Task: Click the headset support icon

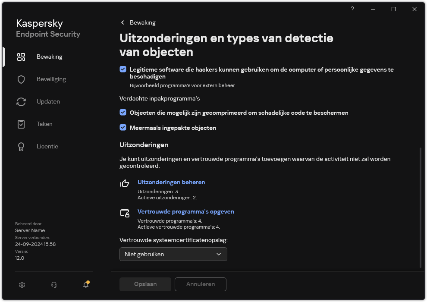Action: point(53,285)
